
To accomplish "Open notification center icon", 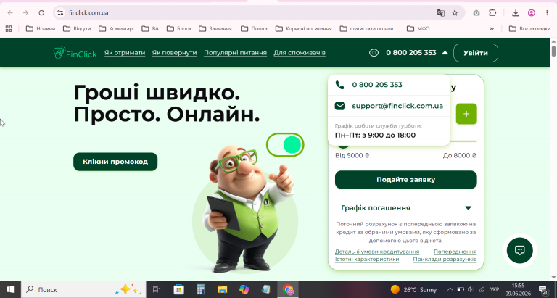I will point(543,289).
